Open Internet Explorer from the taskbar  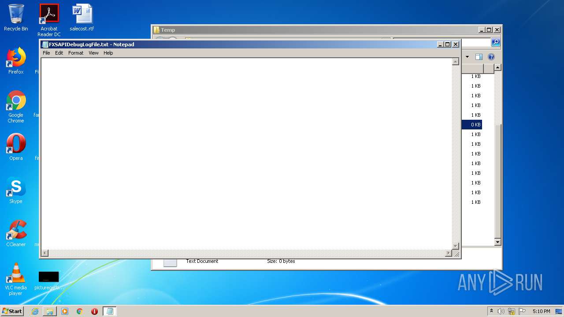(35, 311)
